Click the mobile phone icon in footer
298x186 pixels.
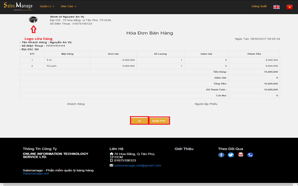coord(111,160)
